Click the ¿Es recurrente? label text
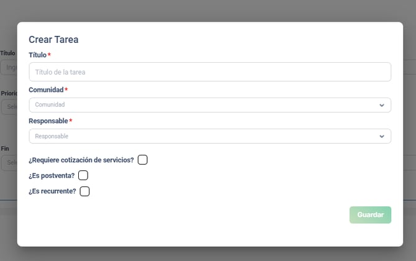 (x=52, y=191)
